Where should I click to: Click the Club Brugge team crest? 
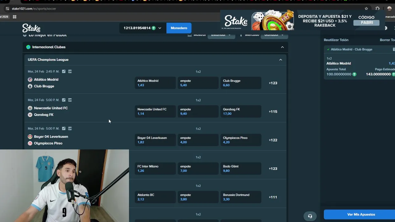pyautogui.click(x=30, y=86)
